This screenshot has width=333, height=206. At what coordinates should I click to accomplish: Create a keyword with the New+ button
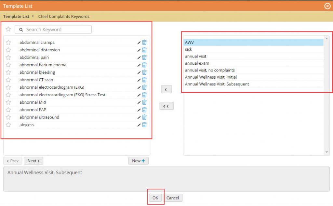tap(138, 161)
